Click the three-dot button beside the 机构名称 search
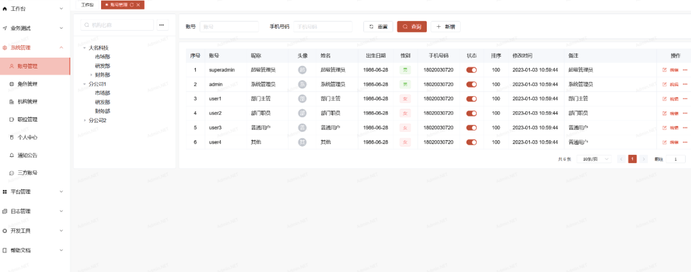691x272 pixels. pos(161,25)
